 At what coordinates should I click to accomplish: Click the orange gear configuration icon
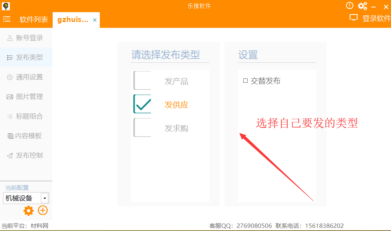pyautogui.click(x=29, y=211)
